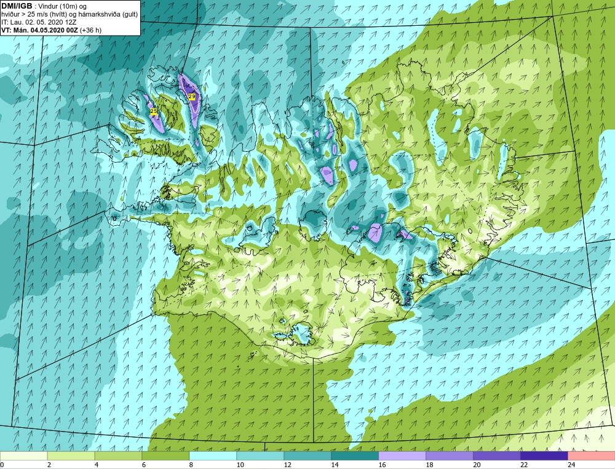The width and height of the screenshot is (615, 469).
Task: Click the 16–18 m/s lavender legend swatch
Action: pyautogui.click(x=402, y=456)
